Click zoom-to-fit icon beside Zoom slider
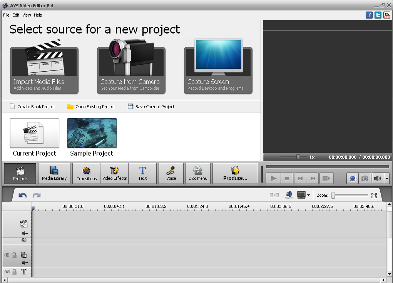This screenshot has width=393, height=283. point(374,196)
